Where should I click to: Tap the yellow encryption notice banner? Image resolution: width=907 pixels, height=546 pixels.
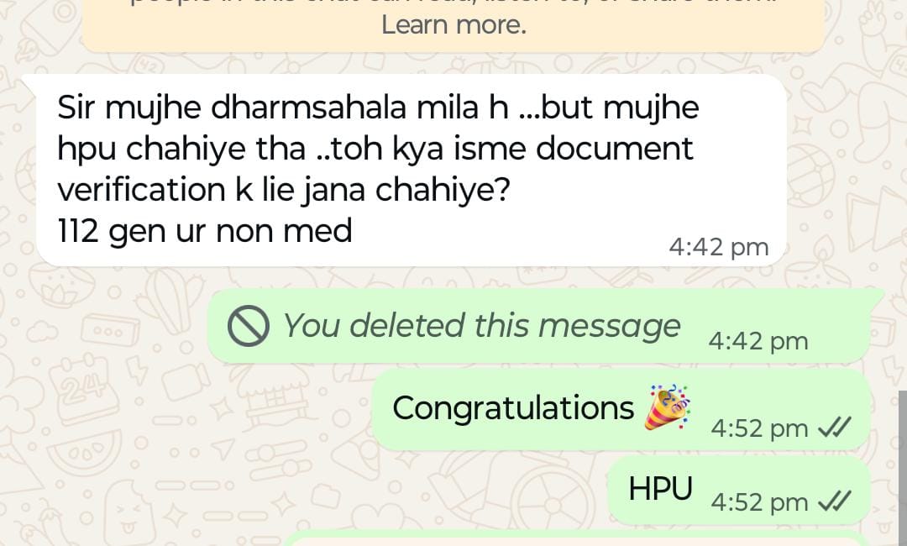coord(453,25)
